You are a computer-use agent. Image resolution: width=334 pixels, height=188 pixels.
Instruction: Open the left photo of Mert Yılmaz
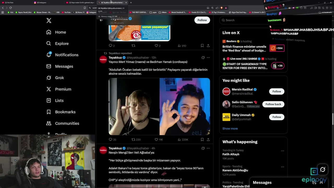click(134, 107)
